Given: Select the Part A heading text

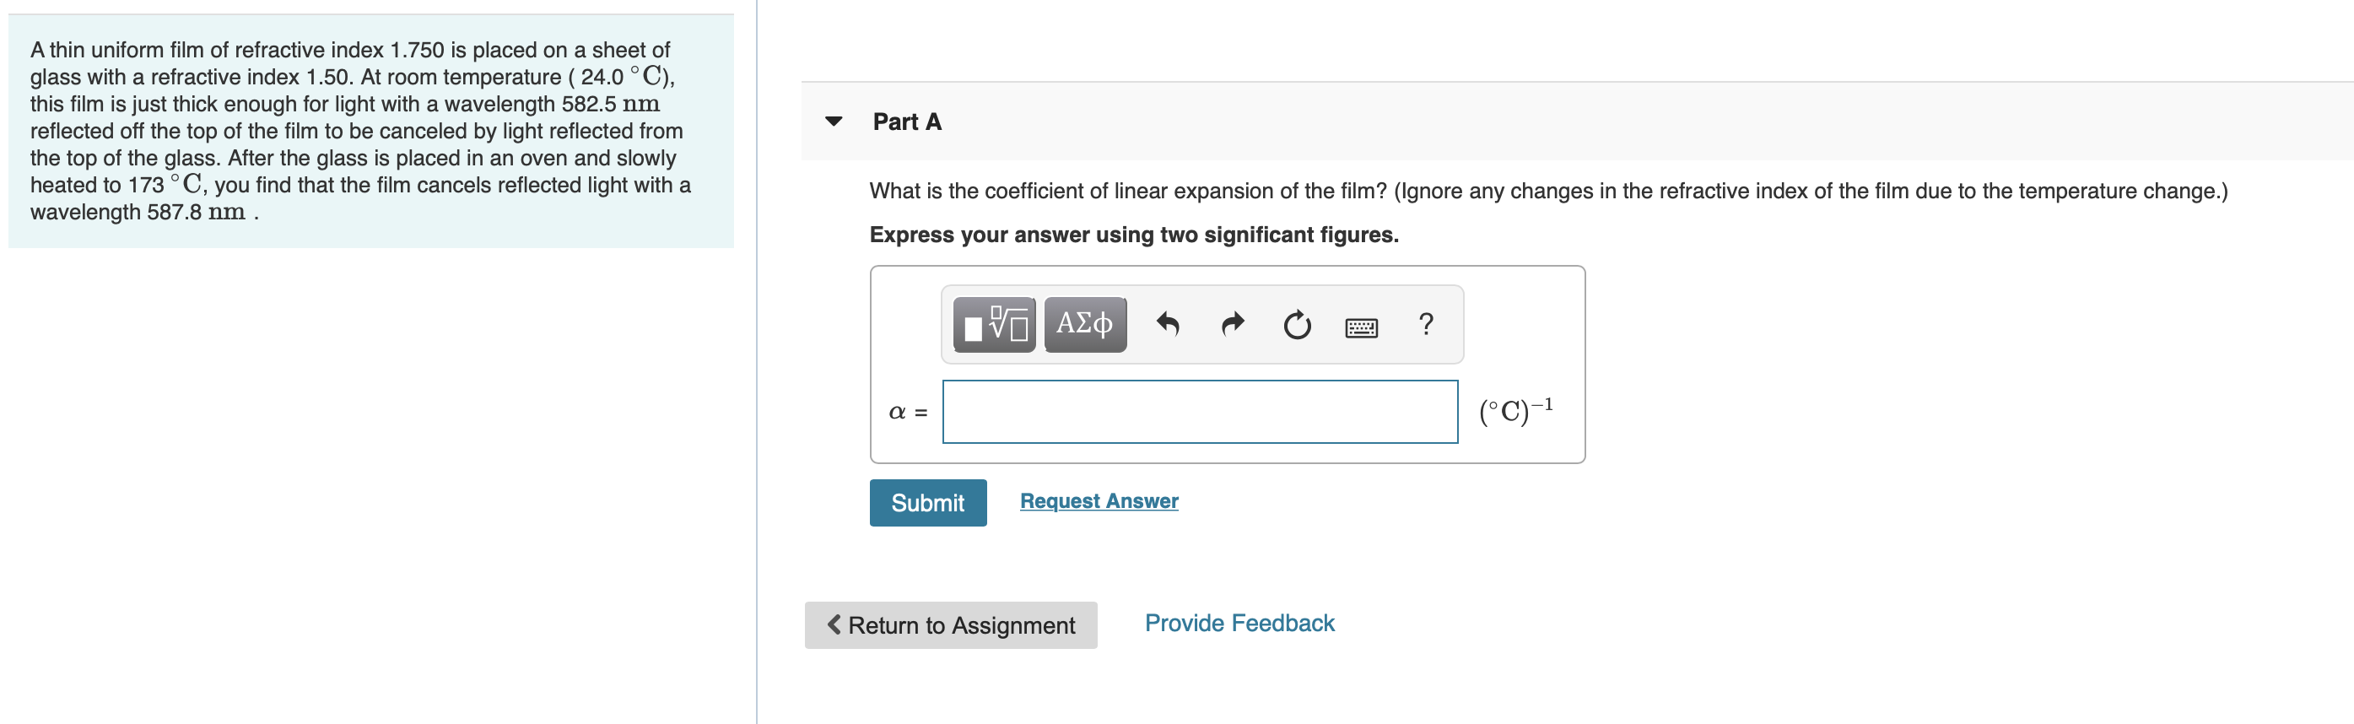Looking at the screenshot, I should tap(906, 122).
